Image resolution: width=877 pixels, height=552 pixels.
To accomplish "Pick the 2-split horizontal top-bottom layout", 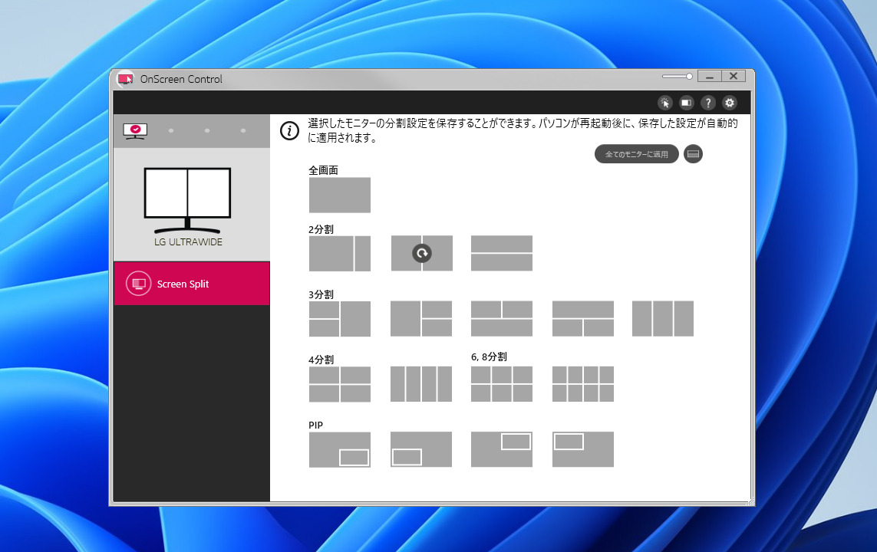I will point(502,253).
